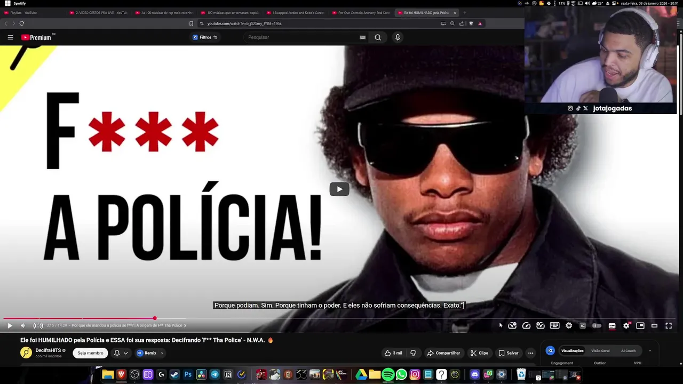Open the DecifraHITS channel avatar
The width and height of the screenshot is (683, 384).
[x=26, y=353]
